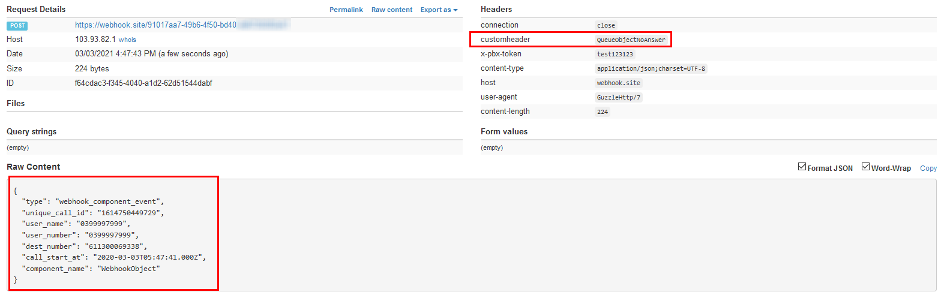Click the host IP address 103.93.82.1

coord(95,40)
